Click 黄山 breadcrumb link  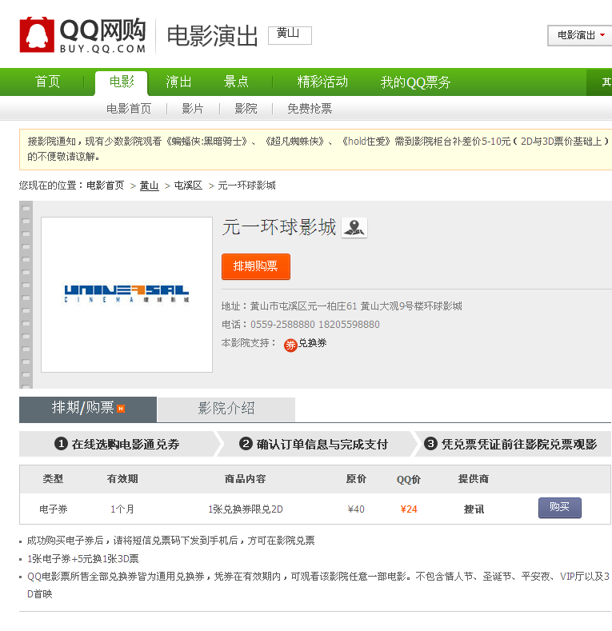tap(149, 186)
